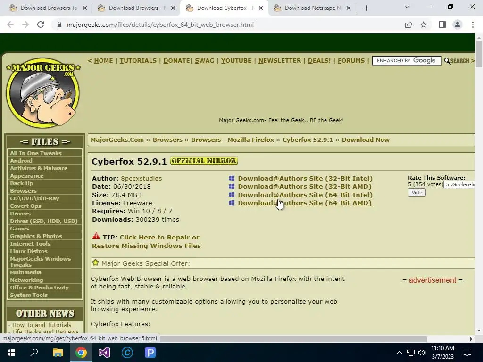Click the horizontal scrollbar right arrow
Screen dimensions: 483x362
point(471,339)
